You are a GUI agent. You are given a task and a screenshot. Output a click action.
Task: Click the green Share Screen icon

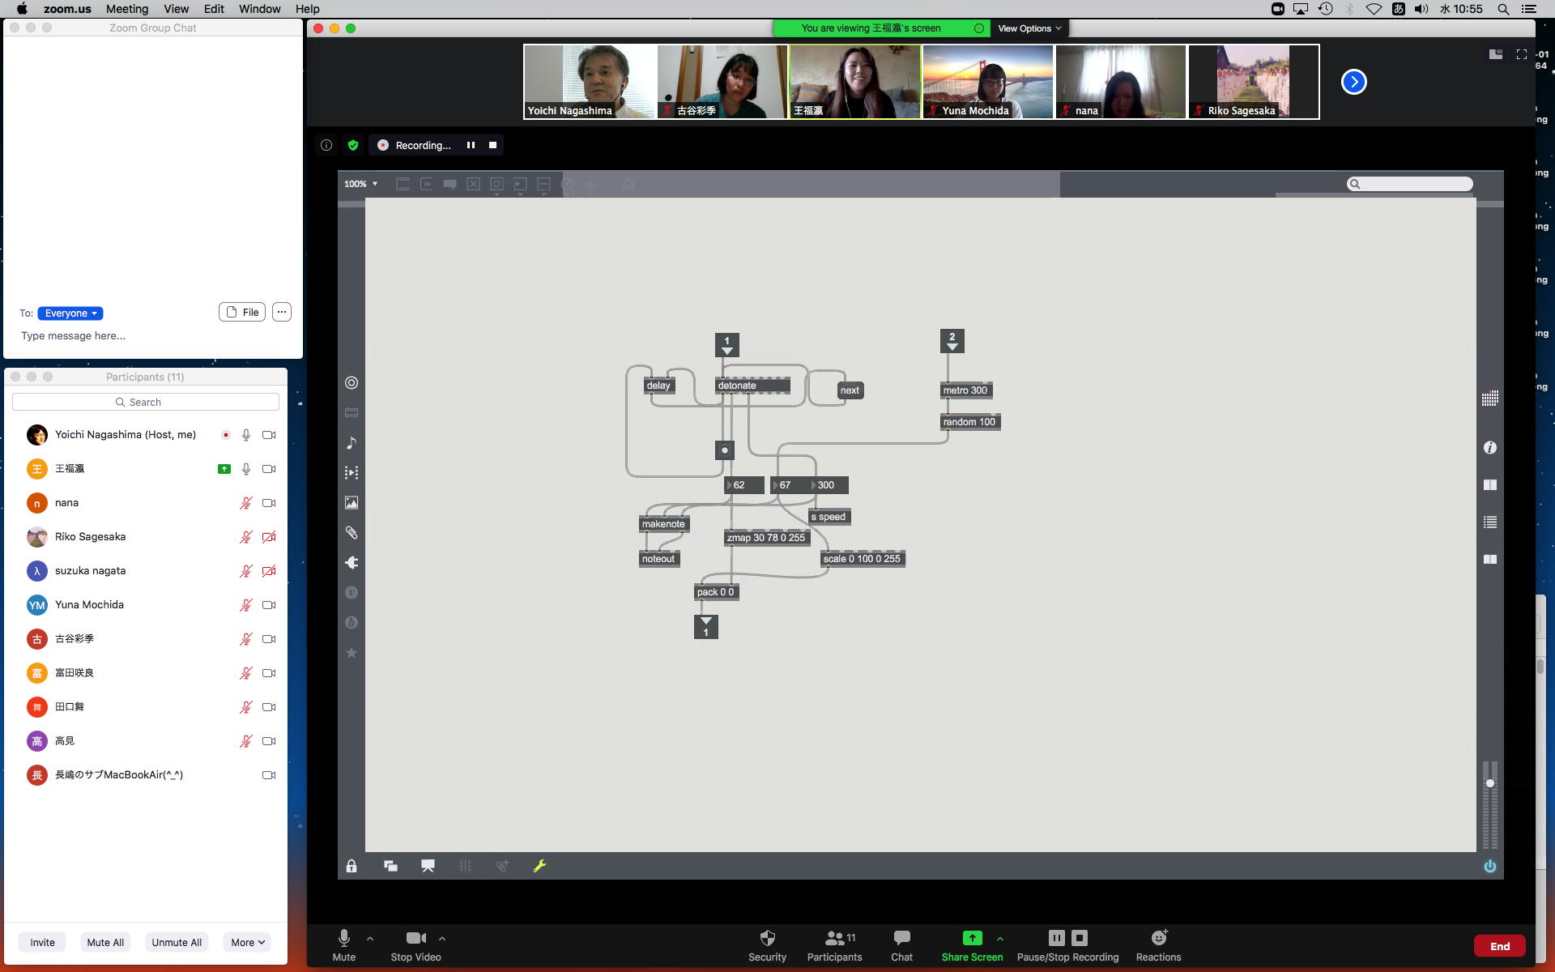tap(972, 938)
